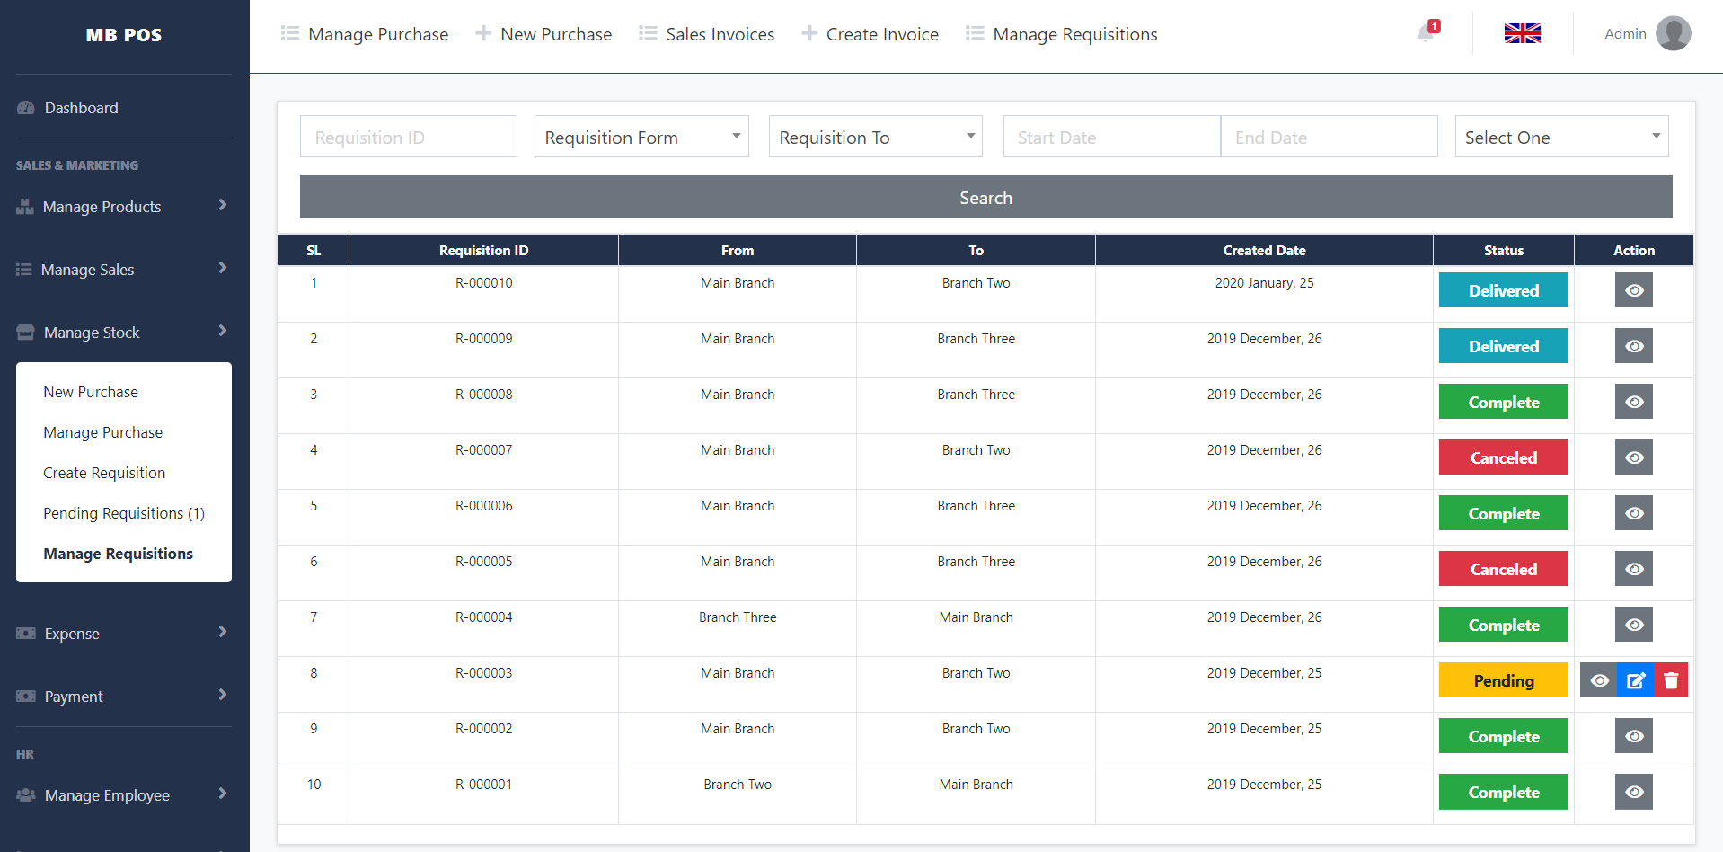View requisition R-000001 via eye icon

(x=1634, y=792)
